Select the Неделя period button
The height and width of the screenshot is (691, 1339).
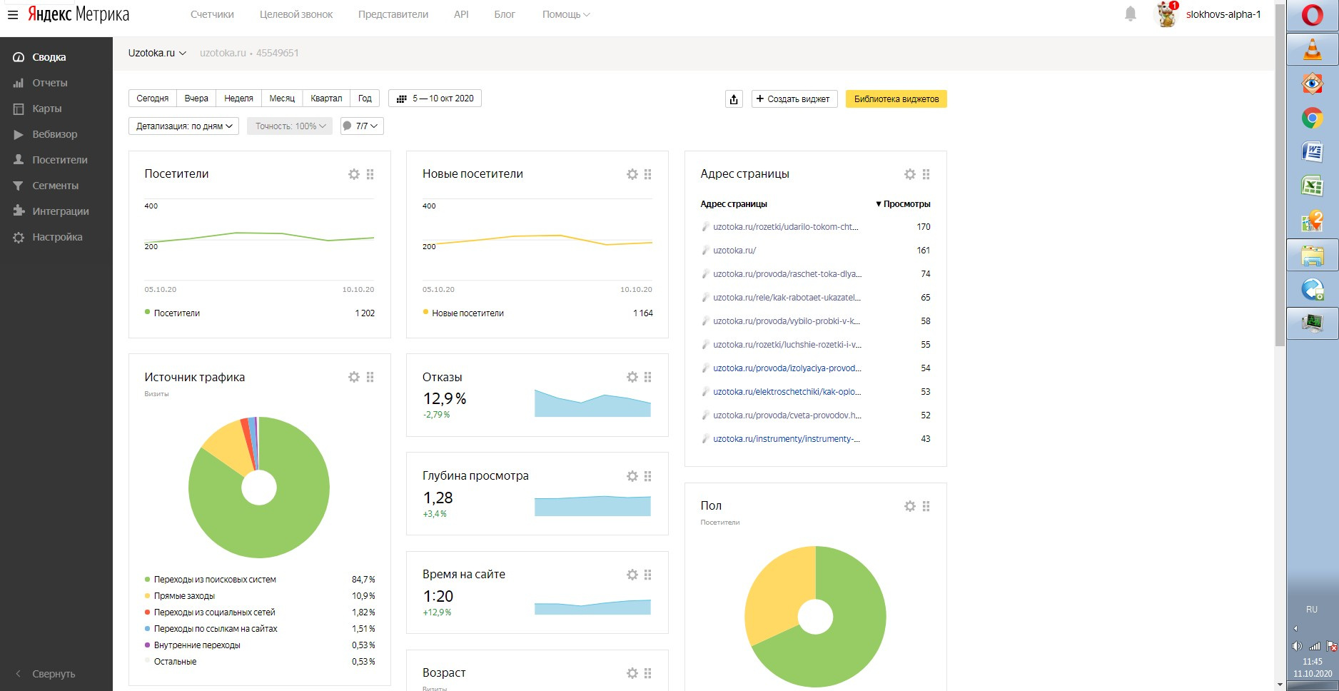pos(238,99)
